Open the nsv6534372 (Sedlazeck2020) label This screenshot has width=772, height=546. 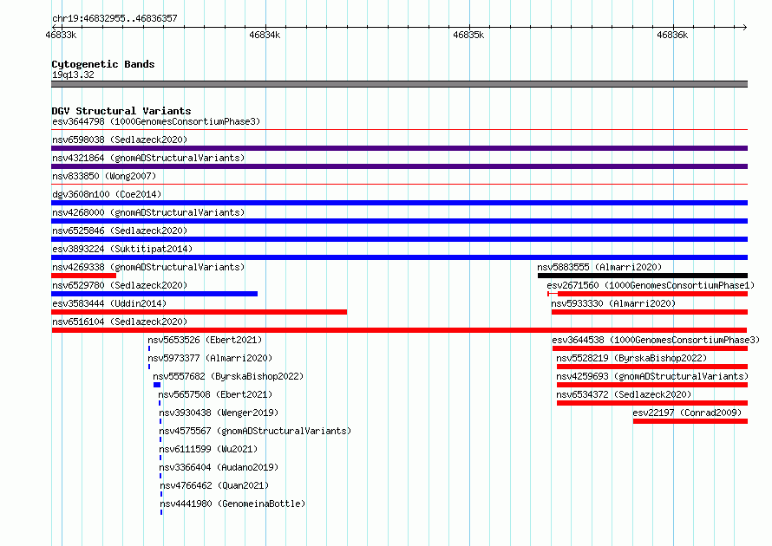(624, 394)
